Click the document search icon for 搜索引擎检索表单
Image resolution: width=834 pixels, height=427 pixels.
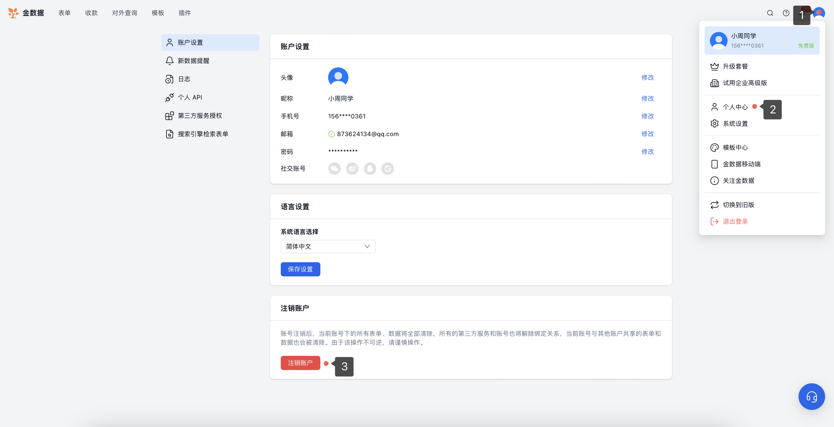click(169, 134)
